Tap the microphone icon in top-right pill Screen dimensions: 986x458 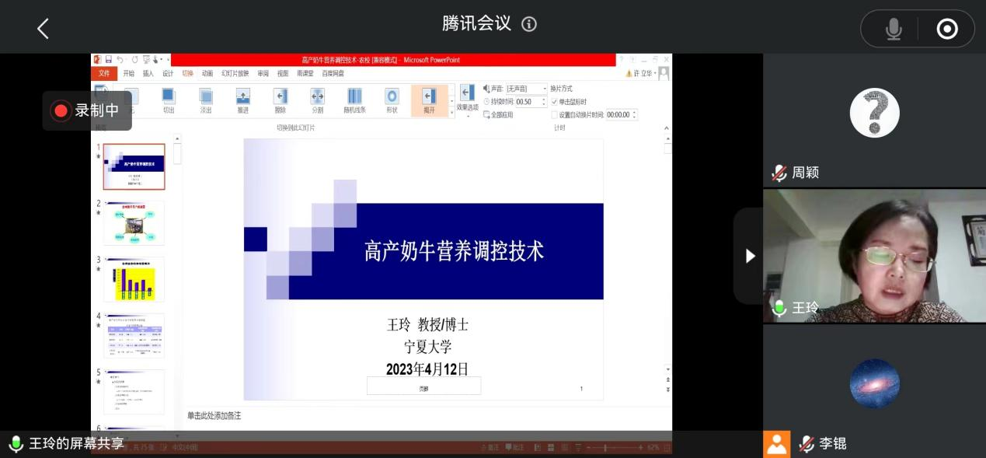tap(894, 30)
